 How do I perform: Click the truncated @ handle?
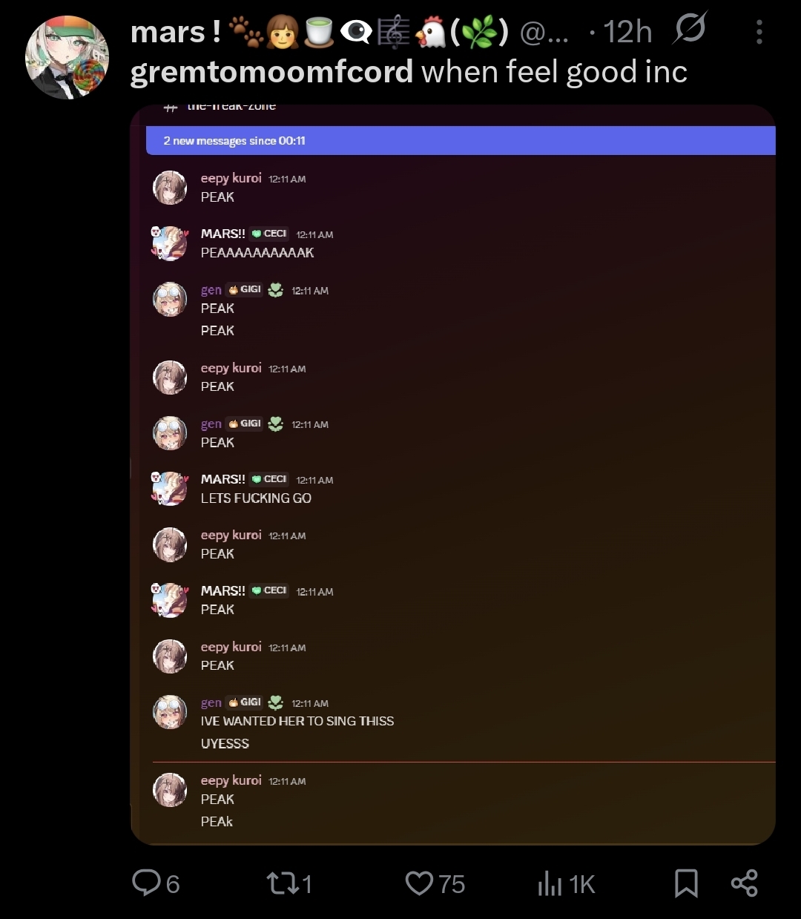(544, 33)
